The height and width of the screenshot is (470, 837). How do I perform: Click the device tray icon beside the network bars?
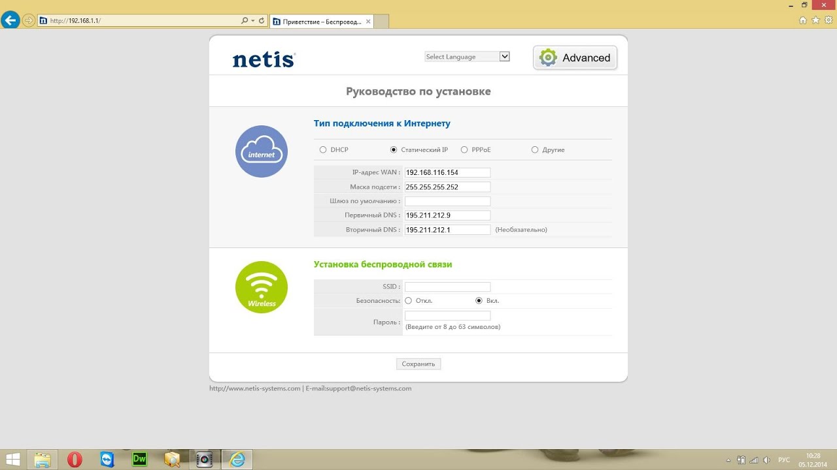[741, 460]
